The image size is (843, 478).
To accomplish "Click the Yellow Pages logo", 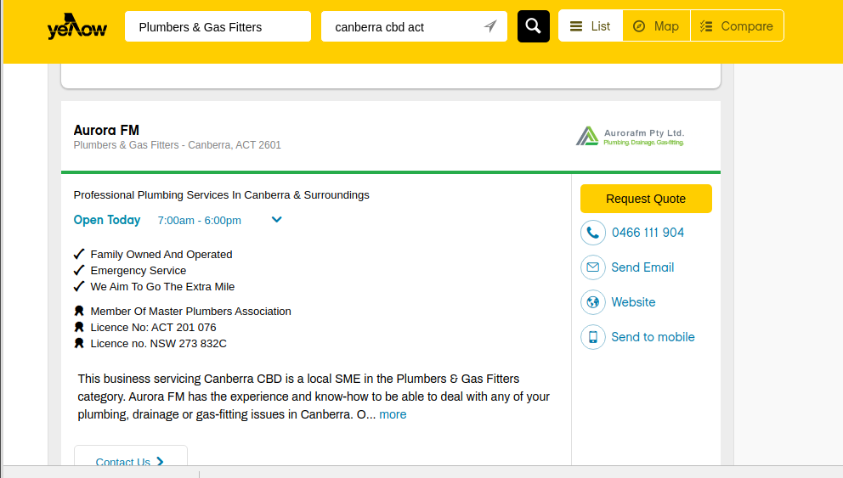I will tap(77, 28).
